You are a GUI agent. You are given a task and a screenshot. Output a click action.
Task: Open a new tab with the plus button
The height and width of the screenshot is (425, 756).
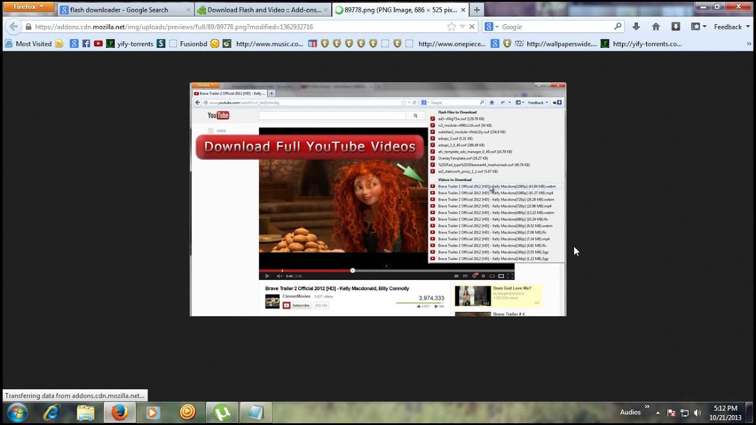pos(477,10)
